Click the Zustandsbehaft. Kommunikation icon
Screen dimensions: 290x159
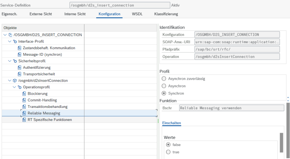coord(19,48)
